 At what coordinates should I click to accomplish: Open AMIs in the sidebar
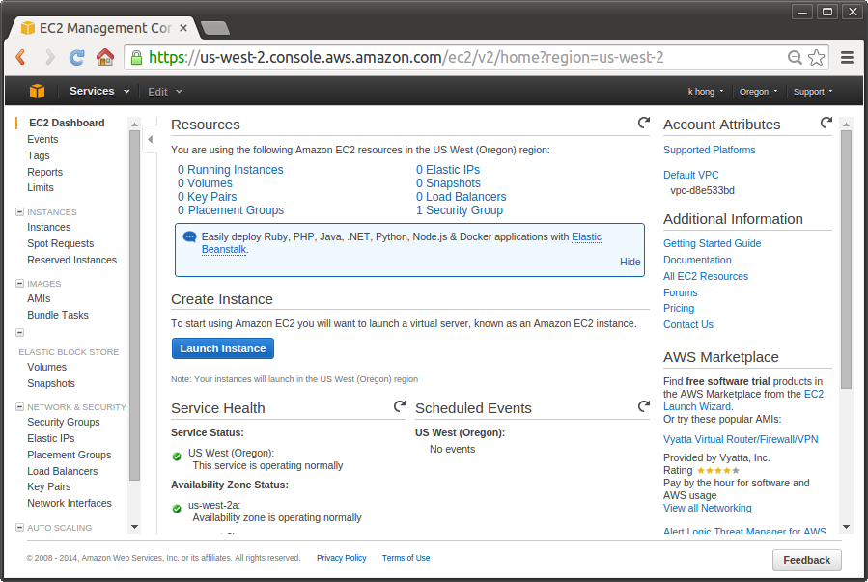39,298
